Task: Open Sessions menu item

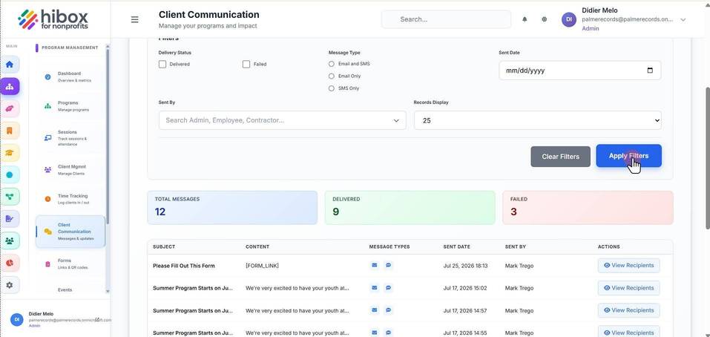Action: point(70,138)
